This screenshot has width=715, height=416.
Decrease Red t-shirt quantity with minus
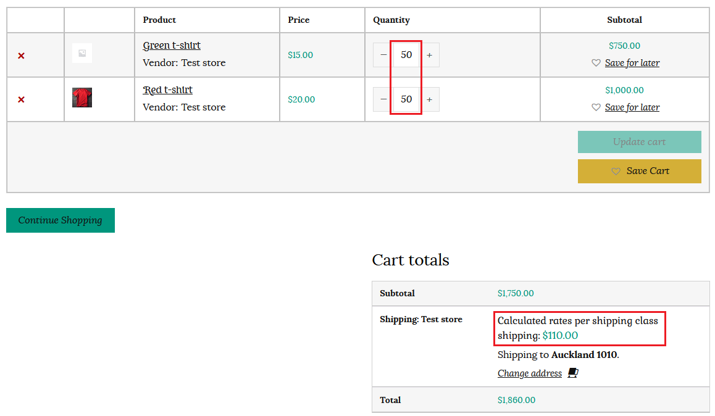click(x=383, y=99)
